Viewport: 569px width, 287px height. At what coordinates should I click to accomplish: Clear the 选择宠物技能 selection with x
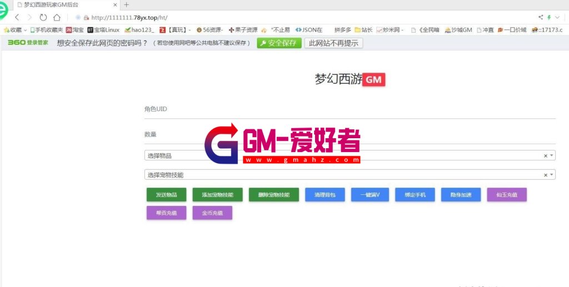[x=546, y=175]
